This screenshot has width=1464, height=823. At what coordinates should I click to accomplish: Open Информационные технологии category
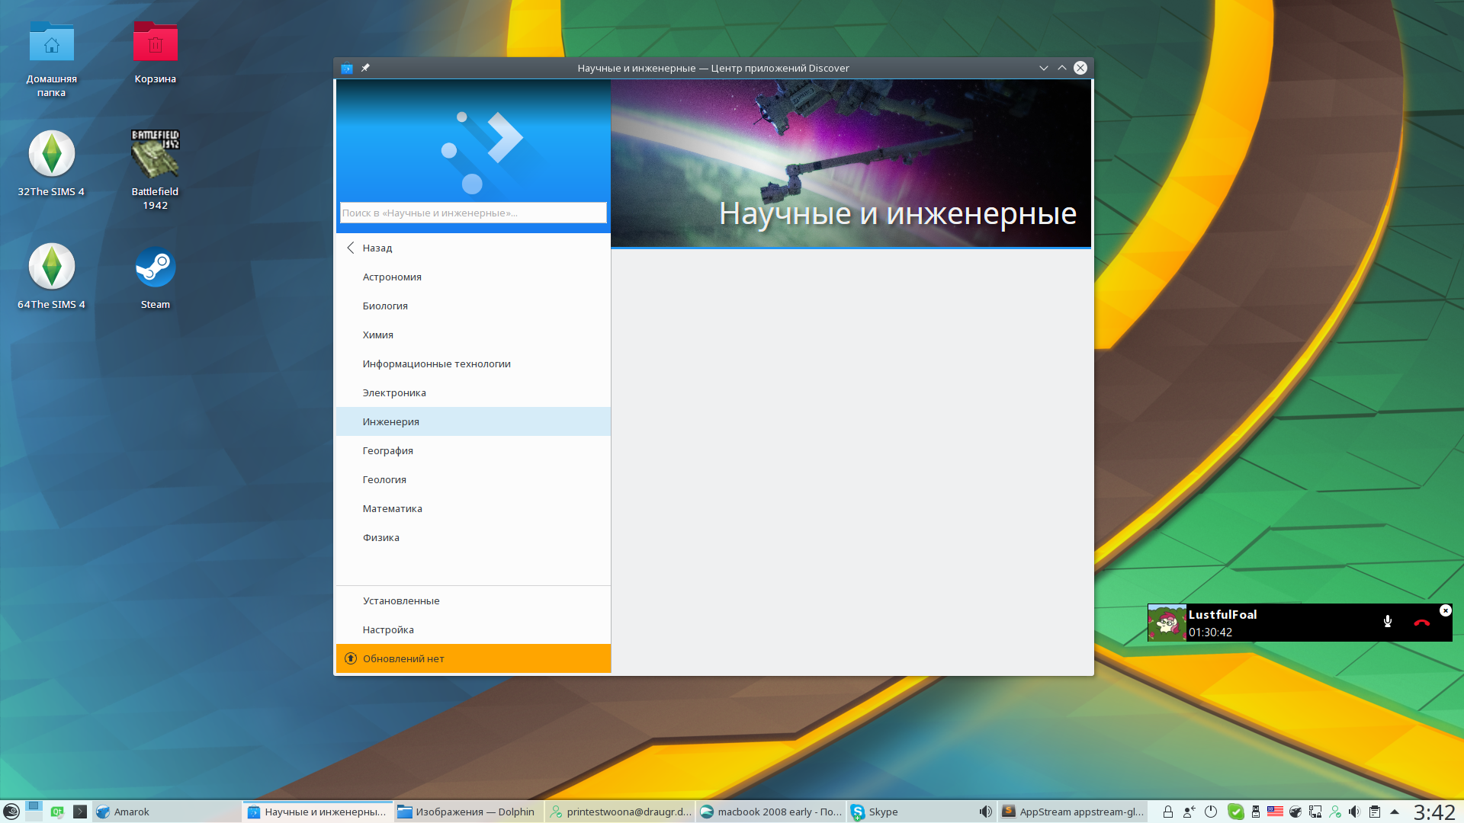473,363
